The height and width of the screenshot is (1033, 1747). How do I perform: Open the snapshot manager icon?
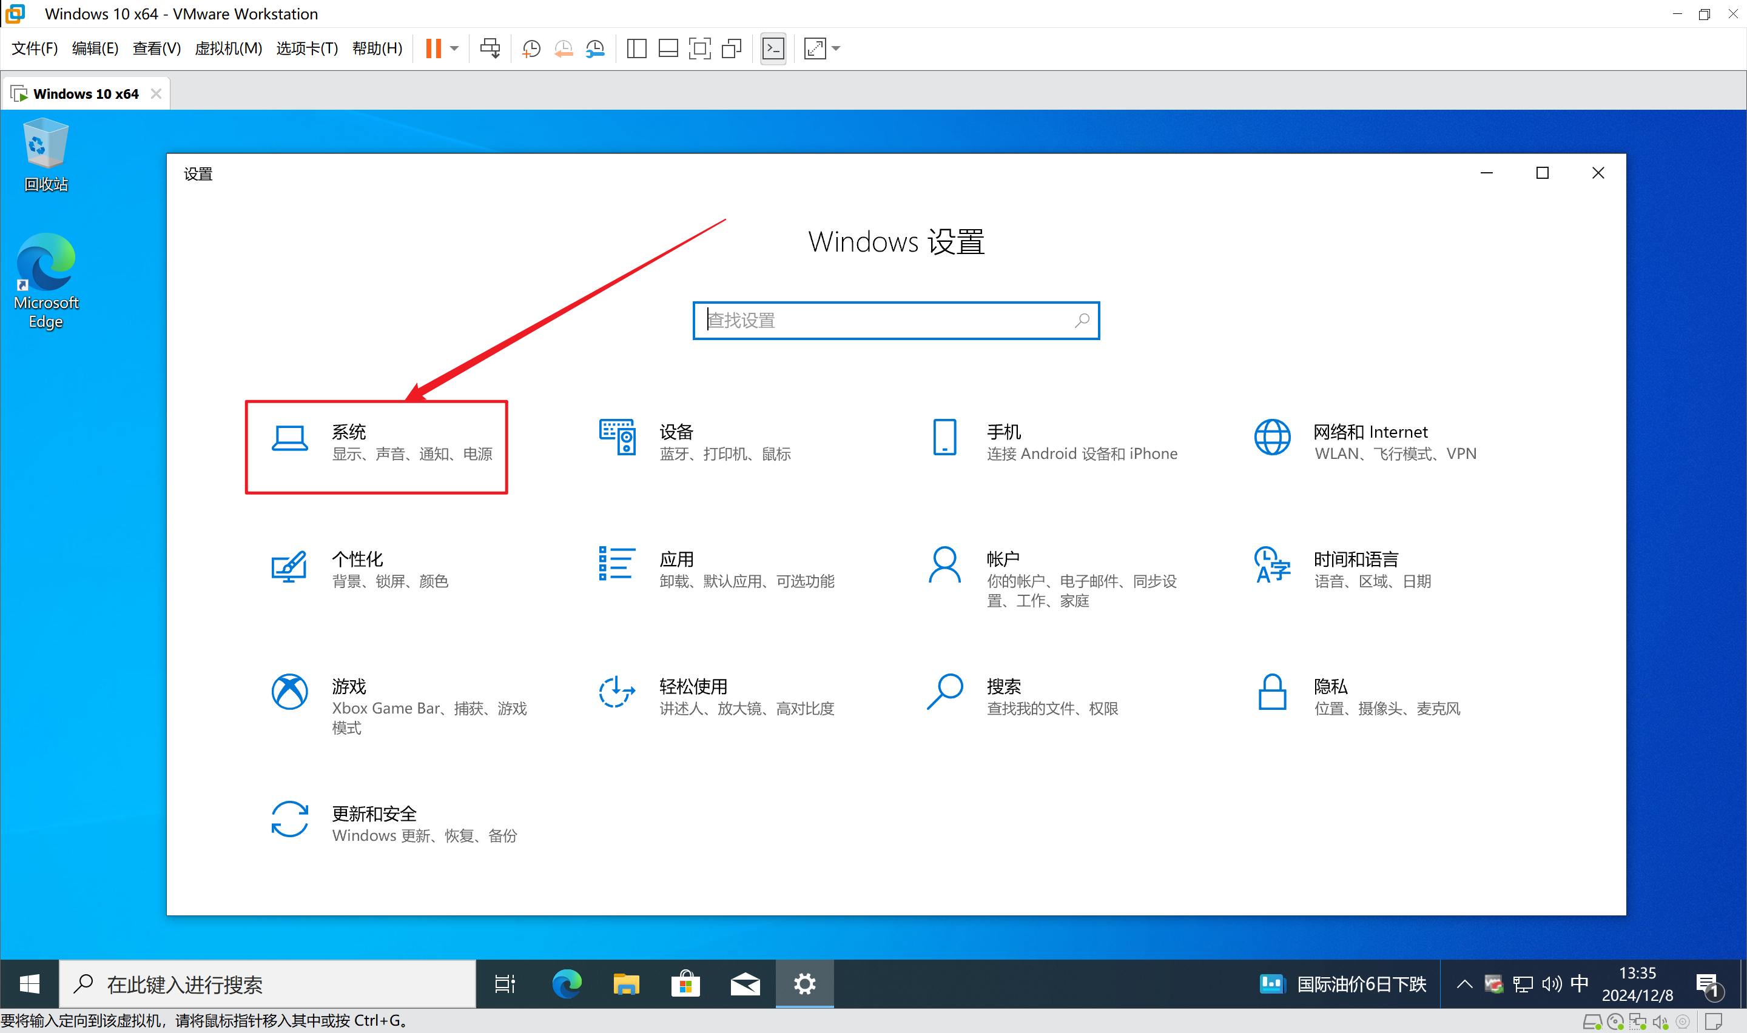pos(595,48)
